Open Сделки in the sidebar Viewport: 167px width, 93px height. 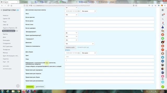point(5,19)
